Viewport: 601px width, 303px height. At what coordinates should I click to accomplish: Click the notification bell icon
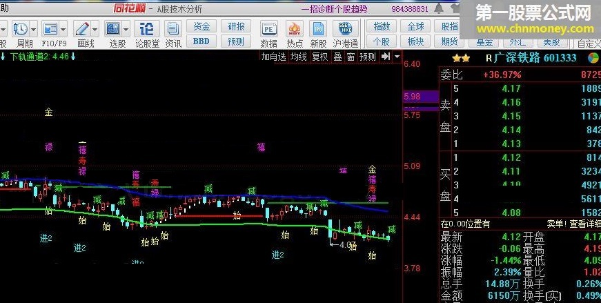coord(439,8)
